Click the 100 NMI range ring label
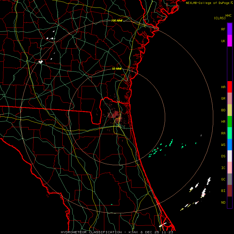Screen dimensions: 234x234 [117, 21]
